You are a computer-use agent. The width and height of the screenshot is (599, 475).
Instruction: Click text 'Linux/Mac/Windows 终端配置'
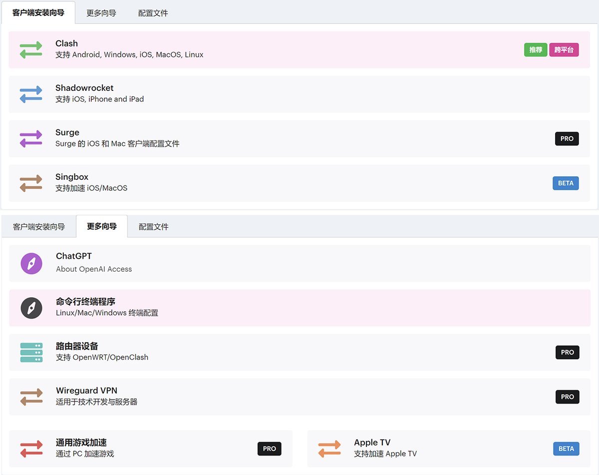coord(107,313)
